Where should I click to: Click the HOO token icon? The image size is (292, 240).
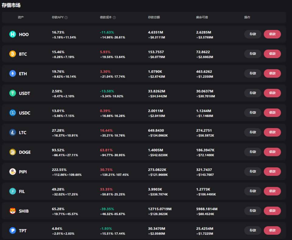pyautogui.click(x=13, y=34)
